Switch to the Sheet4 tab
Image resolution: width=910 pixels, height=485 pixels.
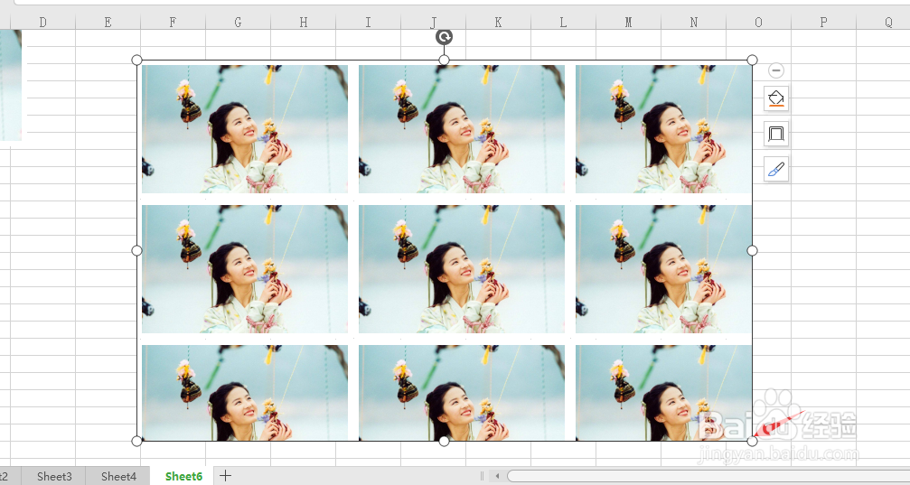pyautogui.click(x=118, y=476)
